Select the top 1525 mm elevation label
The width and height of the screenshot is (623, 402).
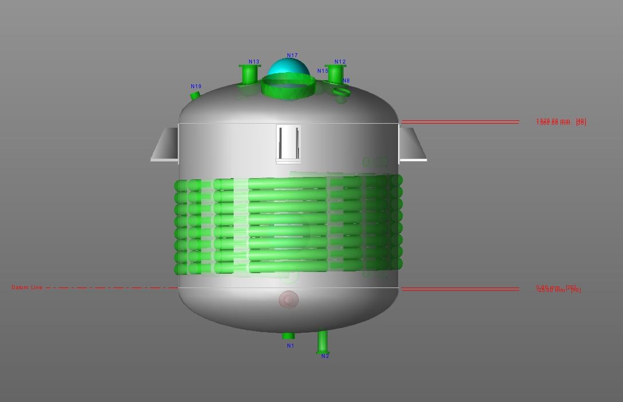[x=561, y=121]
